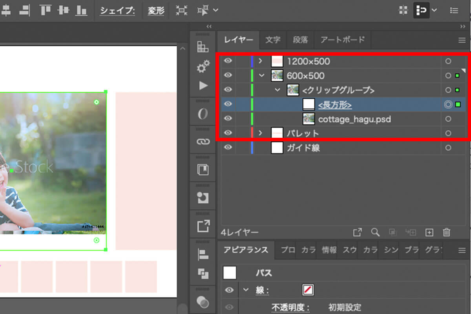
Task: Toggle visibility of ガイド線 layer
Action: coord(228,148)
